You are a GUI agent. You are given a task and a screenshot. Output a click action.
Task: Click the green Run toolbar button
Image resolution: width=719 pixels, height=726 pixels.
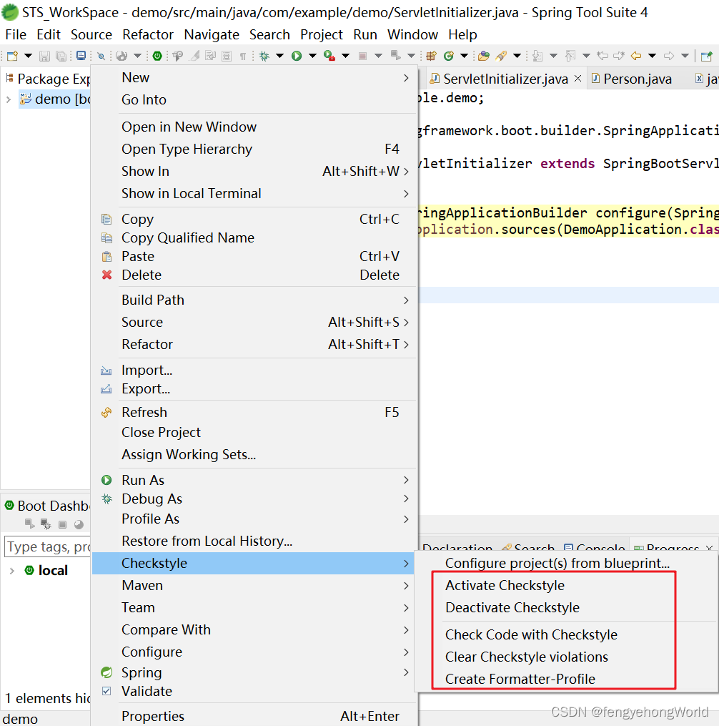click(x=297, y=56)
